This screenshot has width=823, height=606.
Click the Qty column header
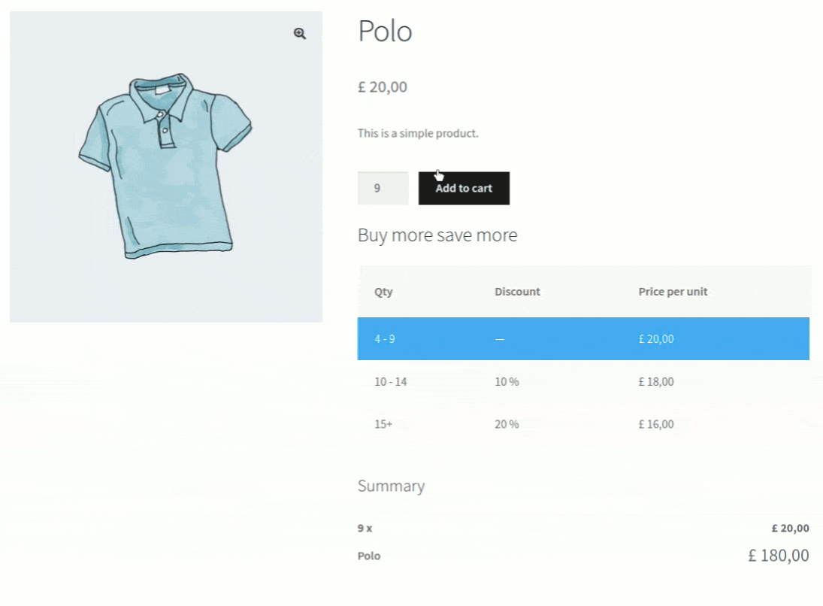(383, 292)
